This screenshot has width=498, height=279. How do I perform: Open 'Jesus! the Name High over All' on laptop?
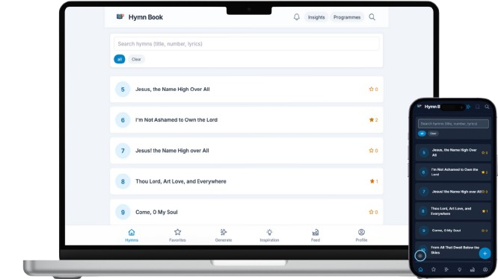(247, 151)
